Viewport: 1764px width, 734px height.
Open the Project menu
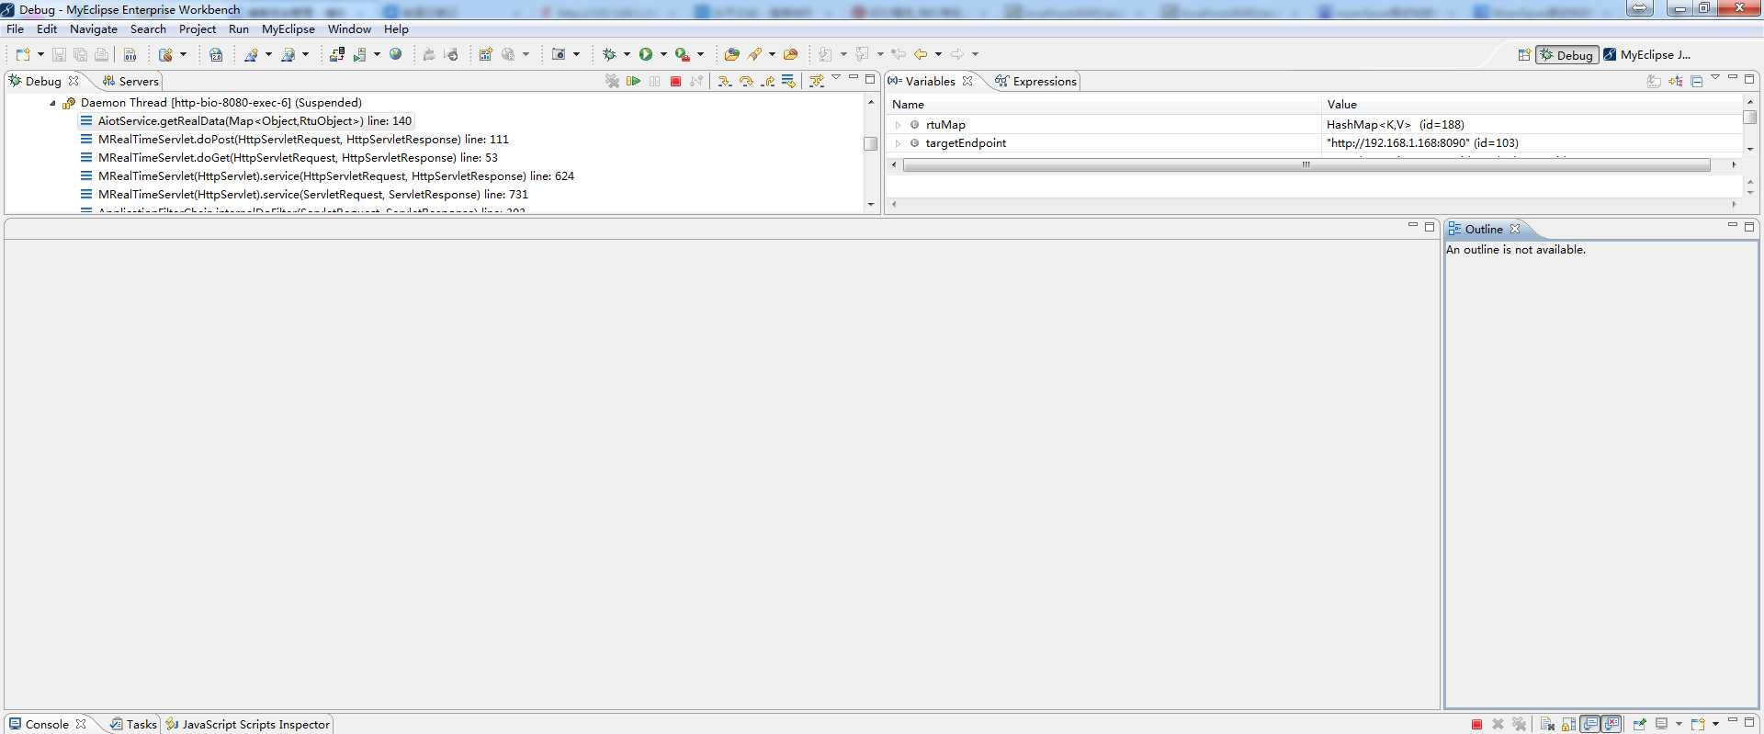pyautogui.click(x=198, y=29)
